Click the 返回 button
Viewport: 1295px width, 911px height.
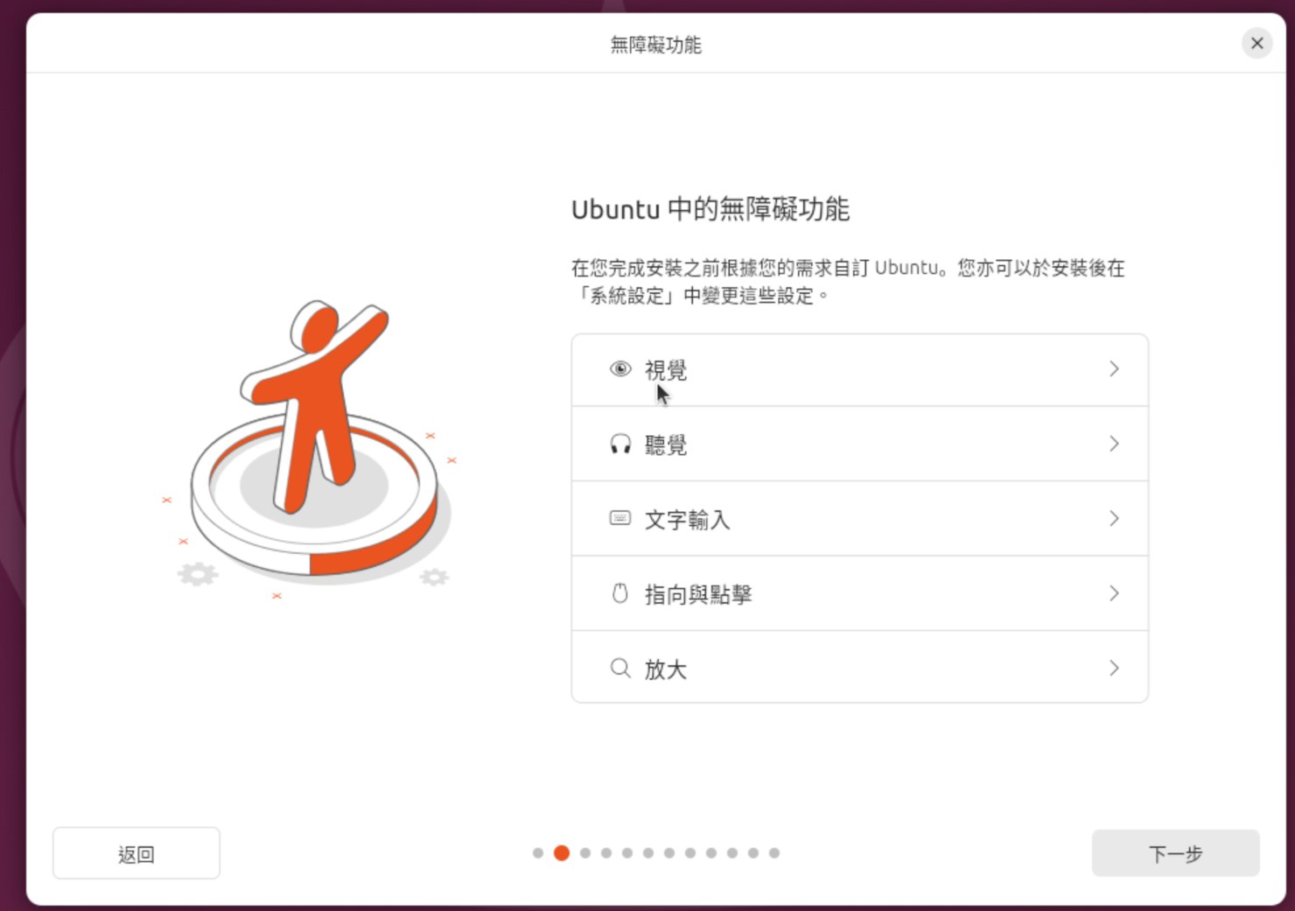coord(136,853)
